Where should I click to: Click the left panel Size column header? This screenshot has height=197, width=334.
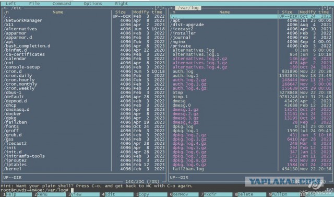[x=121, y=12]
